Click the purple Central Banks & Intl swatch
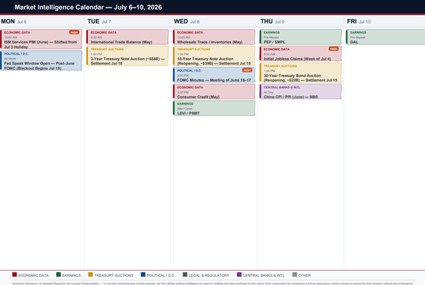The width and height of the screenshot is (425, 285). (x=239, y=275)
